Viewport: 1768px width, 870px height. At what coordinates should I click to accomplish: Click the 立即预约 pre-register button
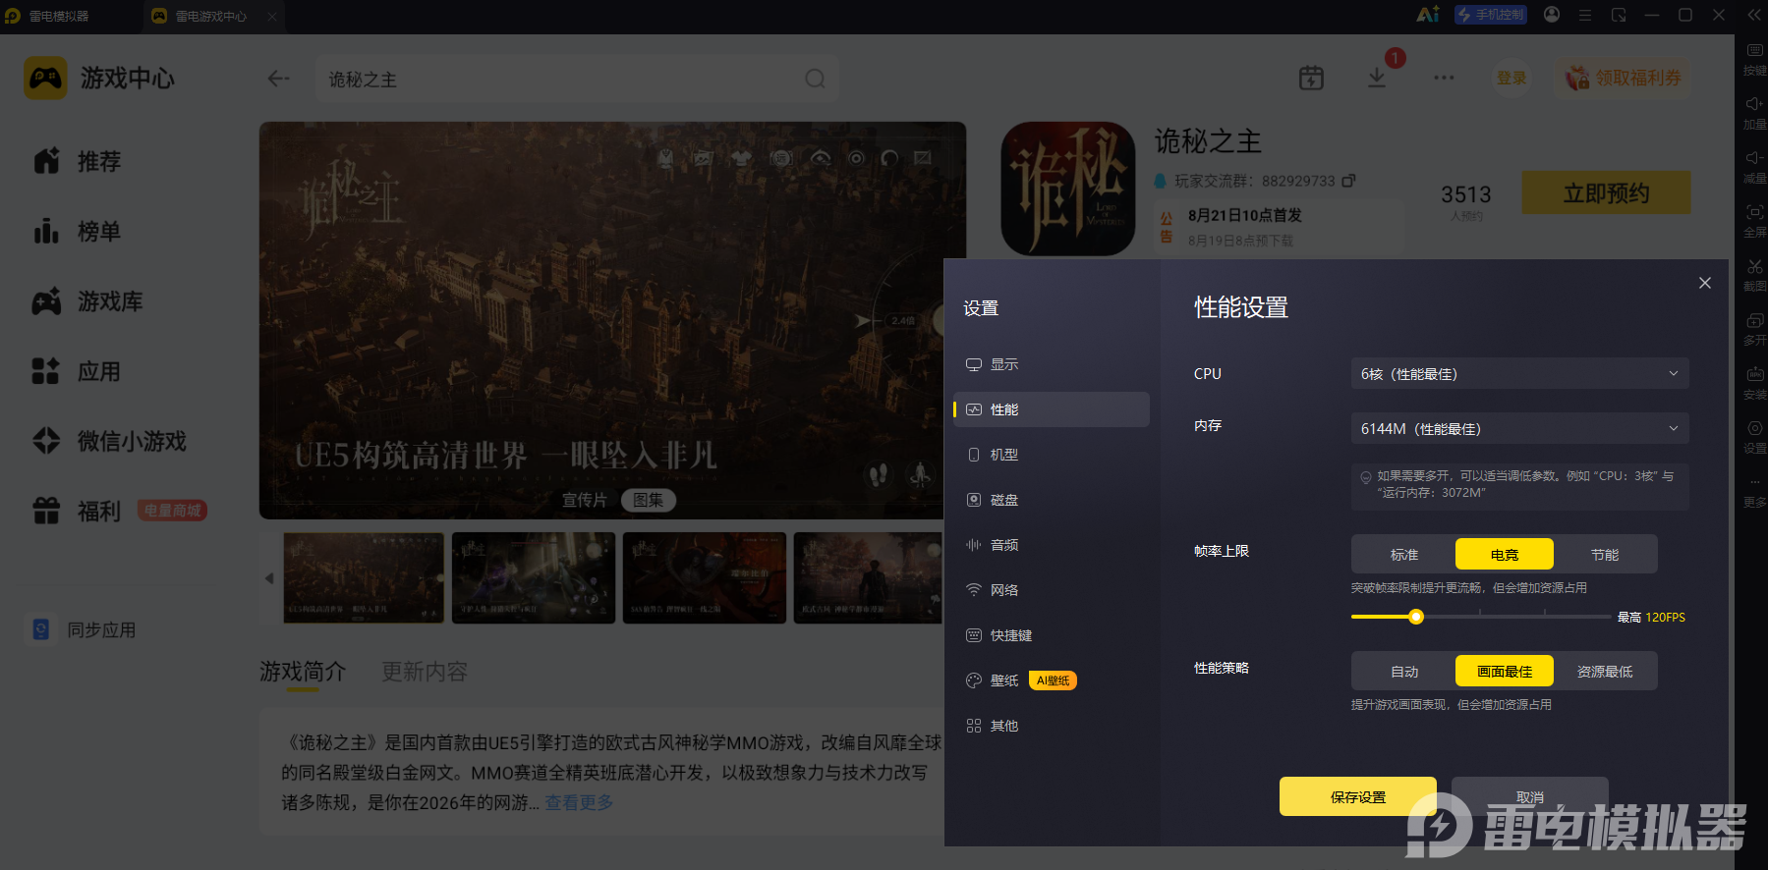[1607, 192]
